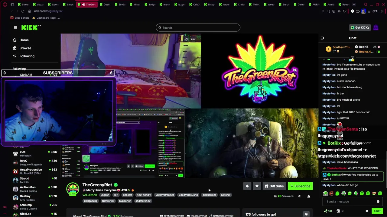Screen dimensions: 387x217
Task: Focus the Kick search box
Action: click(x=198, y=28)
